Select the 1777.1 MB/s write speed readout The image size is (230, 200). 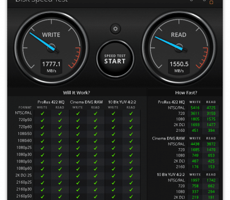[x=51, y=67]
